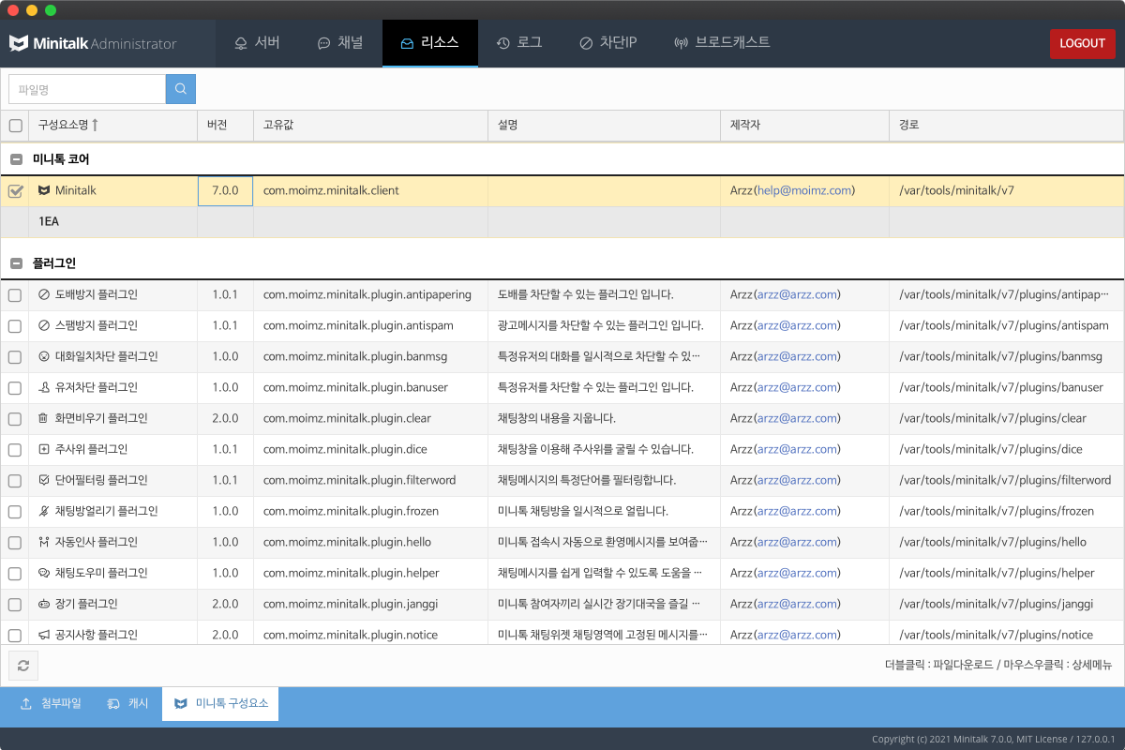Open the 차단IP tab

pyautogui.click(x=608, y=43)
